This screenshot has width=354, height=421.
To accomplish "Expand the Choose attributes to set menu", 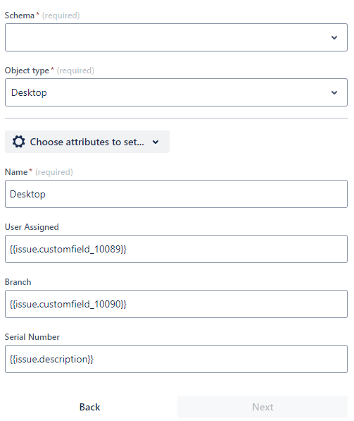I will pos(87,142).
